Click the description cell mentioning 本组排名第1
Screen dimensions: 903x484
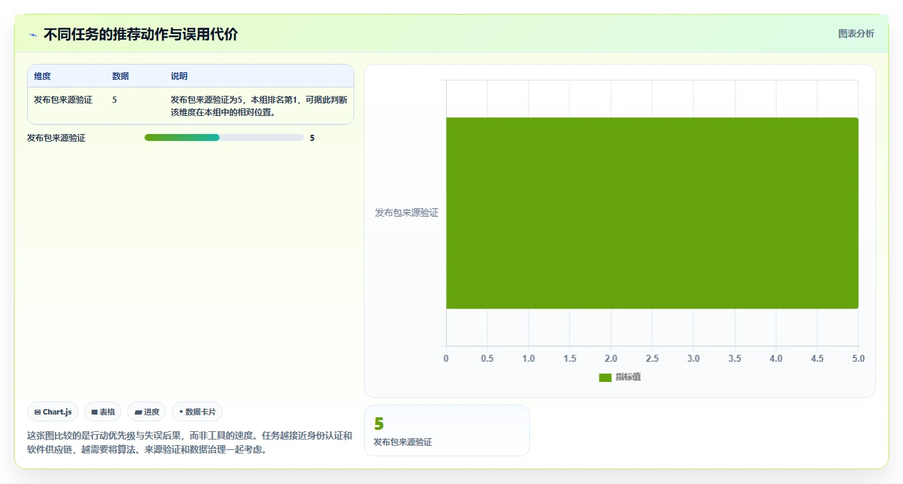coord(259,106)
